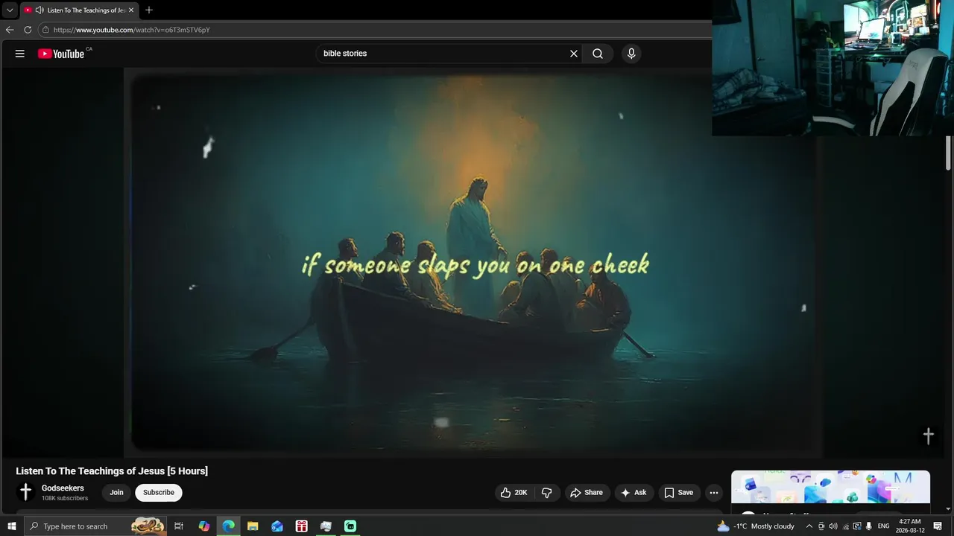Mute the tab via its speaker icon
The height and width of the screenshot is (536, 954).
[39, 10]
